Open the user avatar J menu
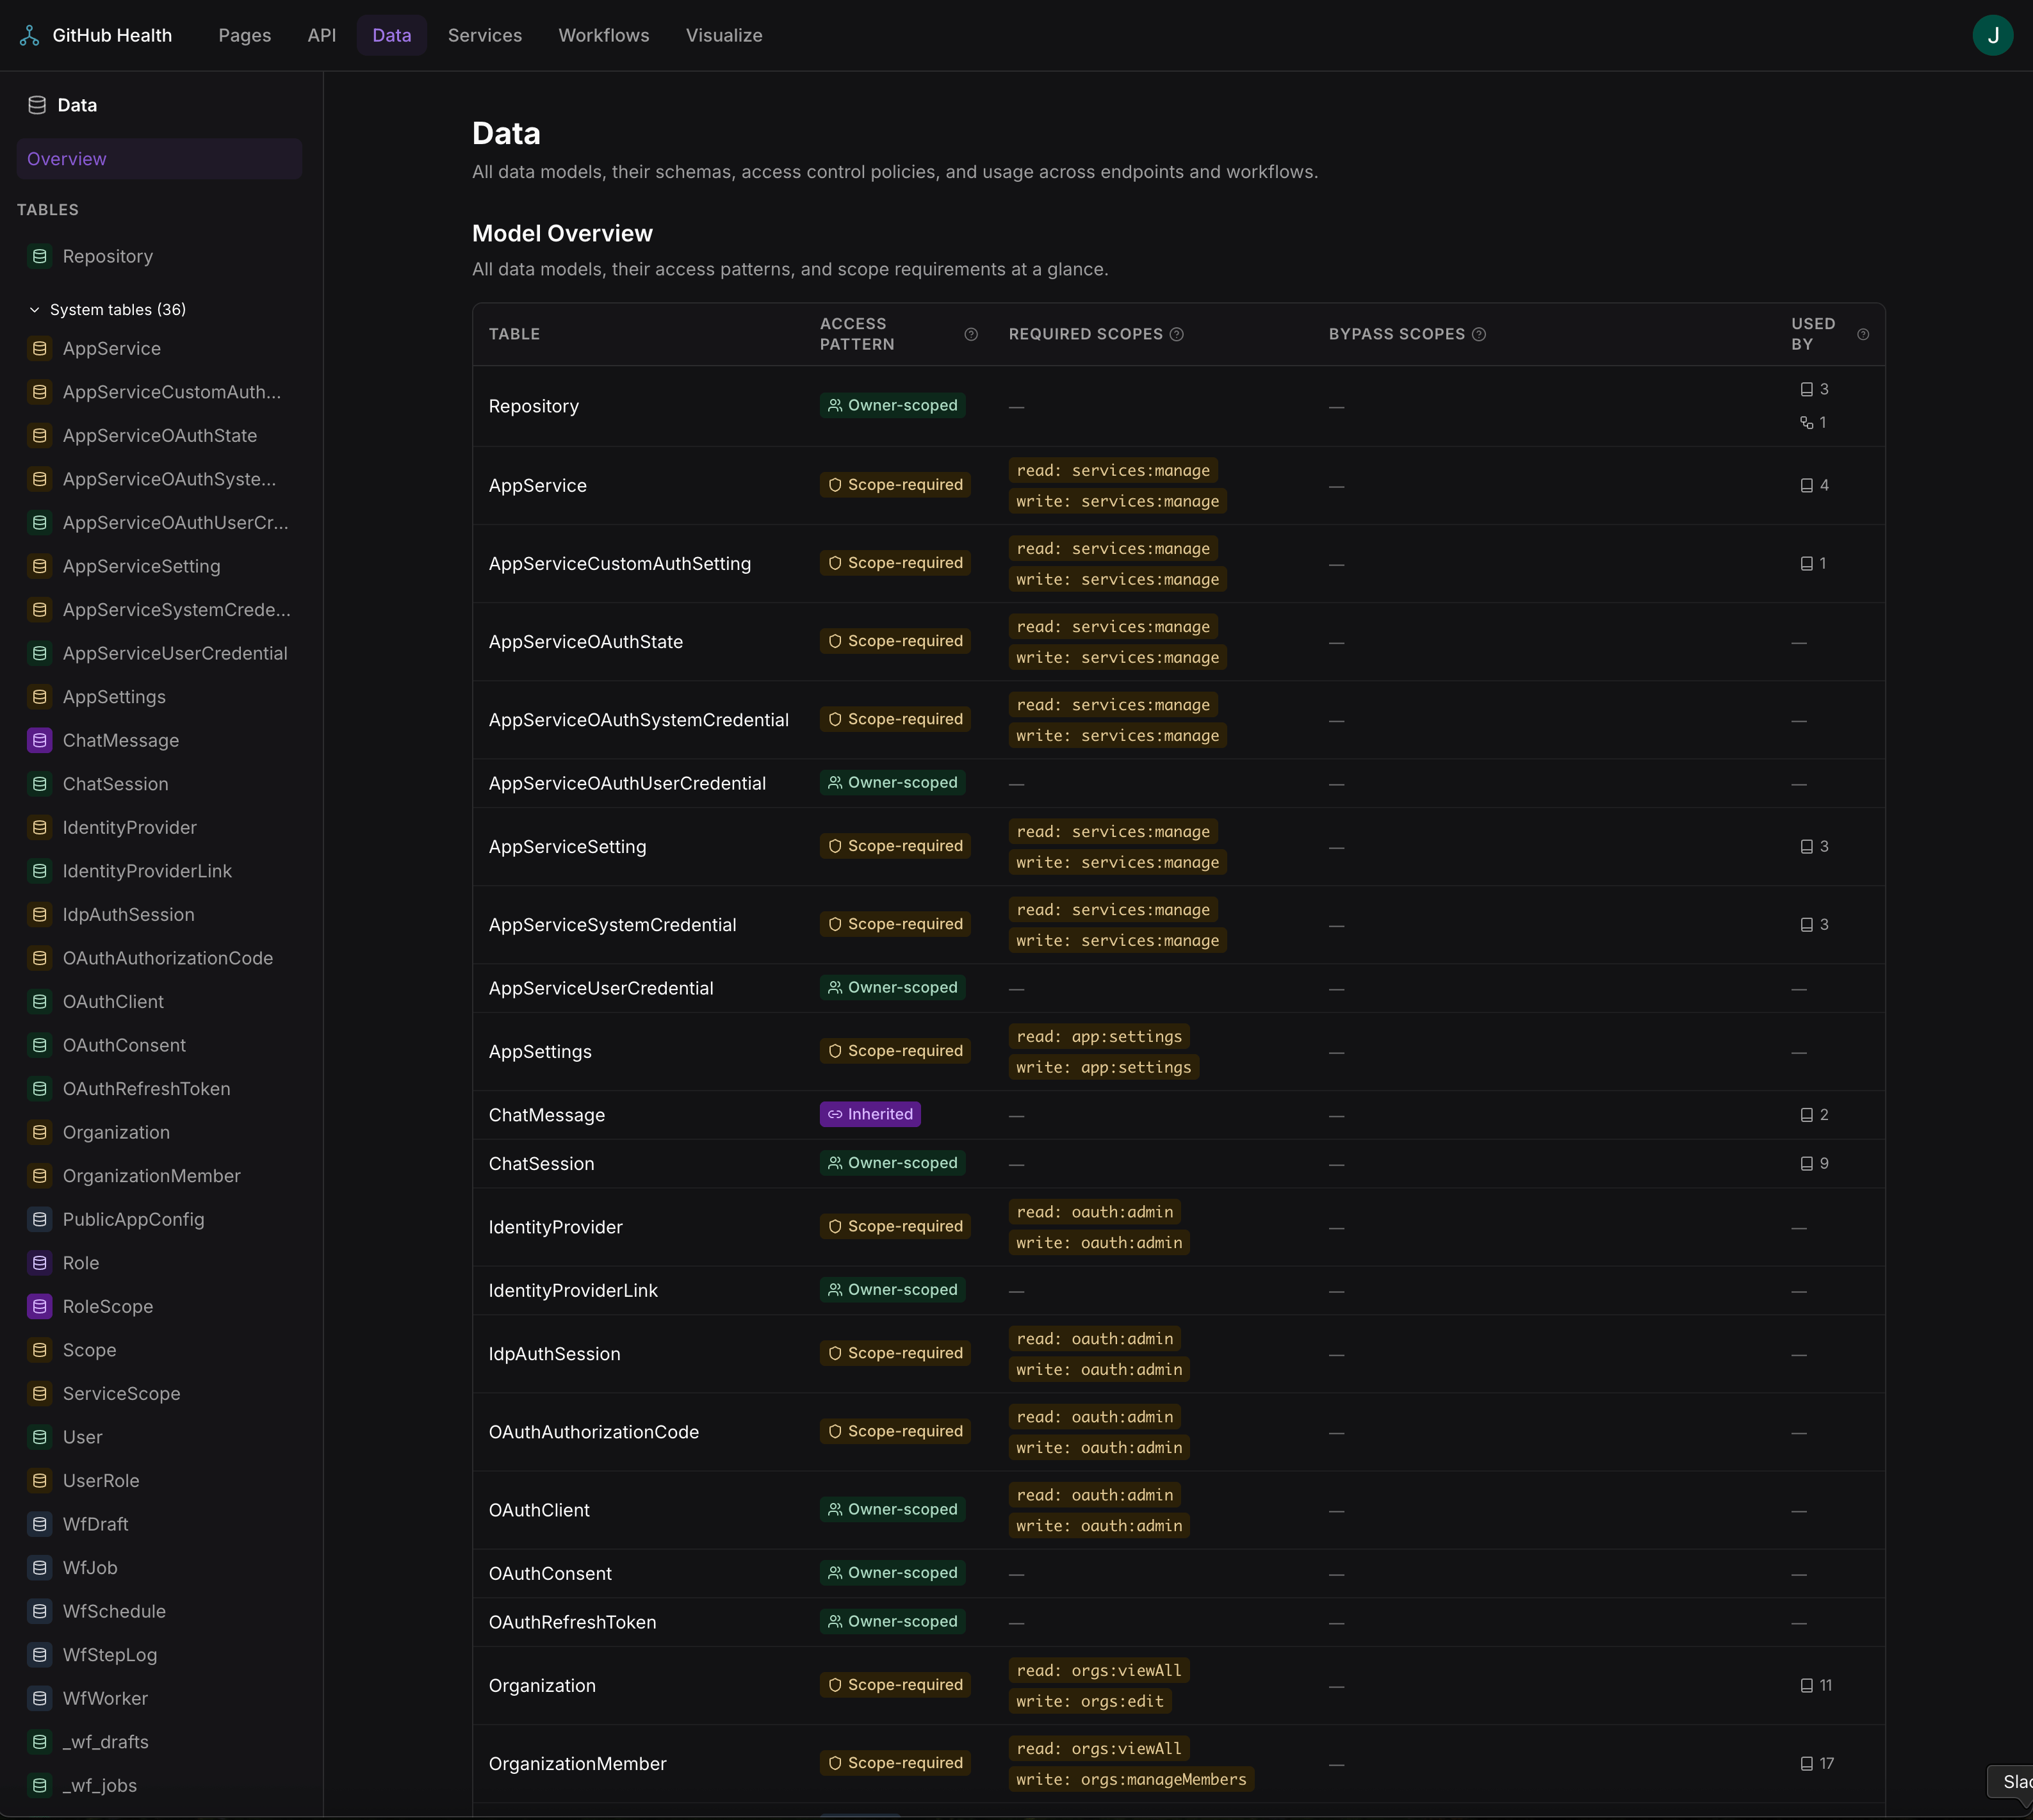Image resolution: width=2033 pixels, height=1820 pixels. [1992, 35]
